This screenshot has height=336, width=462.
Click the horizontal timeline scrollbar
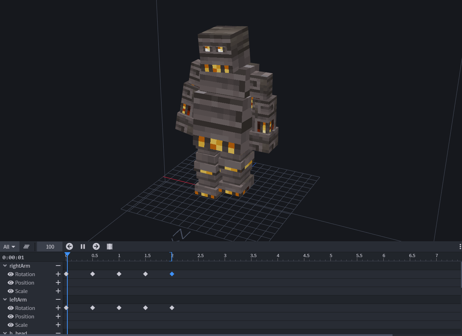[x=196, y=335]
